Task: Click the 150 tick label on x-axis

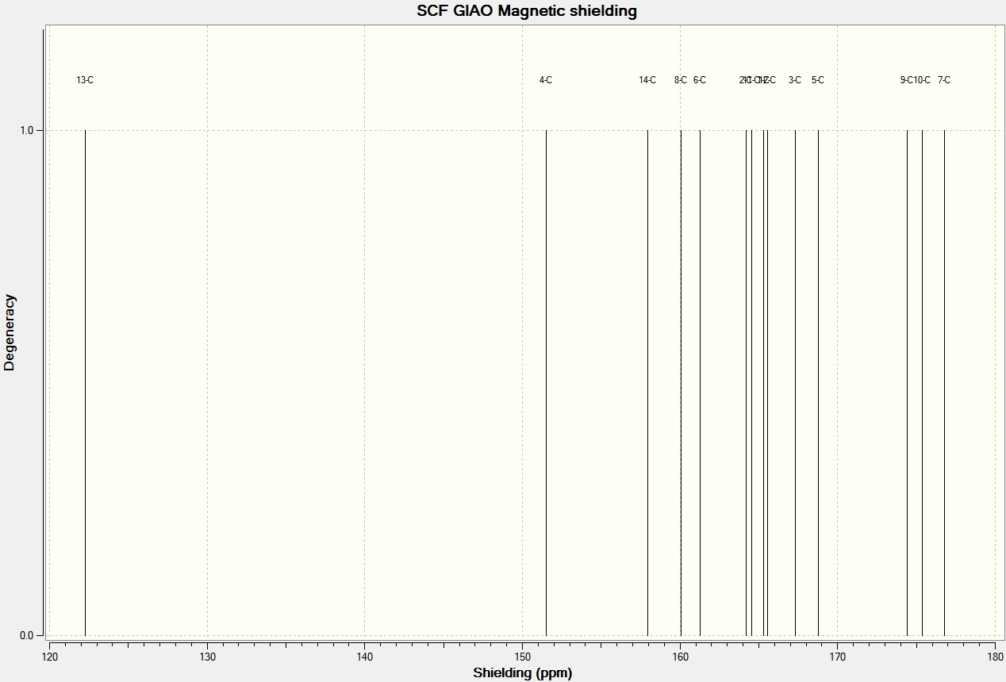Action: click(x=522, y=657)
